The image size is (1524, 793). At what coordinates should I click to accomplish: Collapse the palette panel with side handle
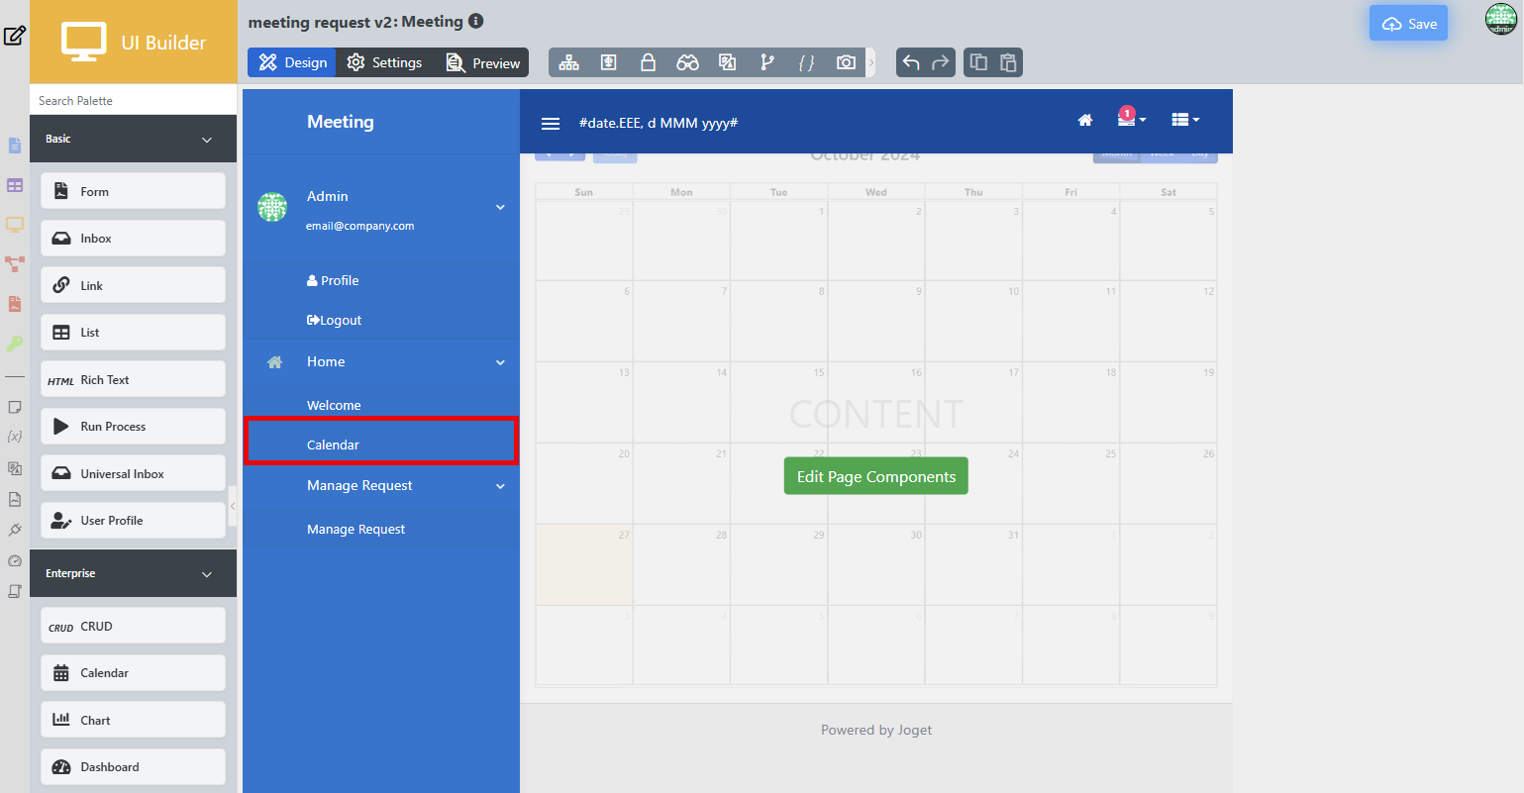point(233,506)
